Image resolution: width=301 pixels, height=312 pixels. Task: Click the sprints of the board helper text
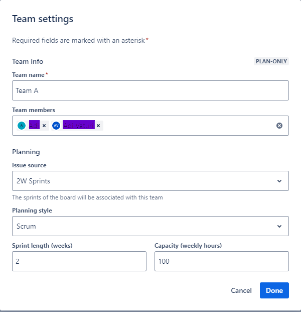coord(87,197)
